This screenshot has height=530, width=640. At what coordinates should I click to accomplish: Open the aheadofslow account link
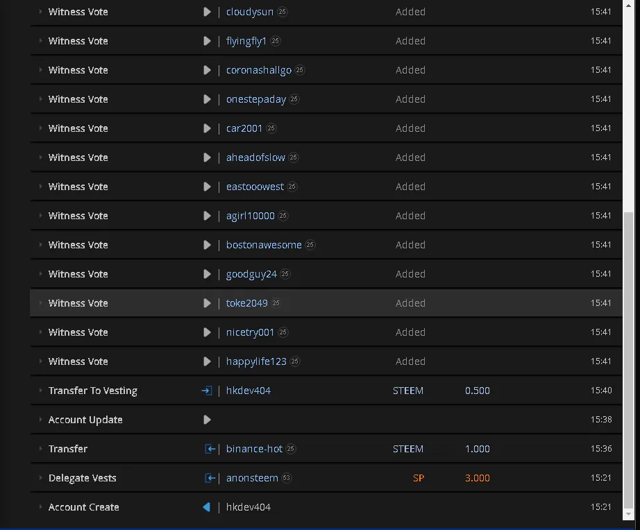(x=255, y=157)
